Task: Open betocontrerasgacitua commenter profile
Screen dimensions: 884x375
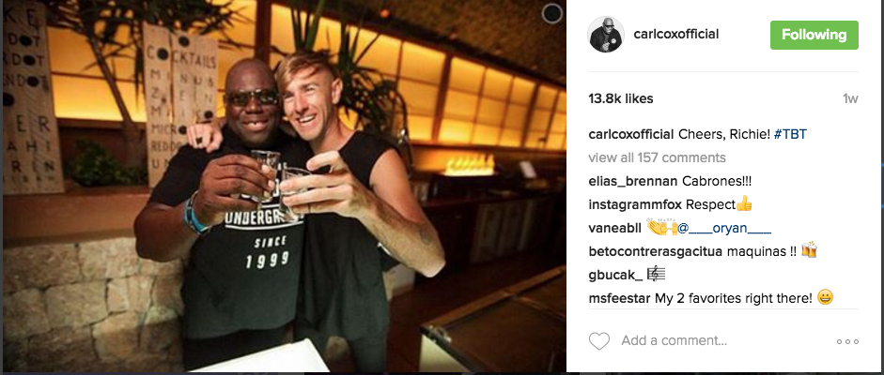Action: tap(655, 250)
